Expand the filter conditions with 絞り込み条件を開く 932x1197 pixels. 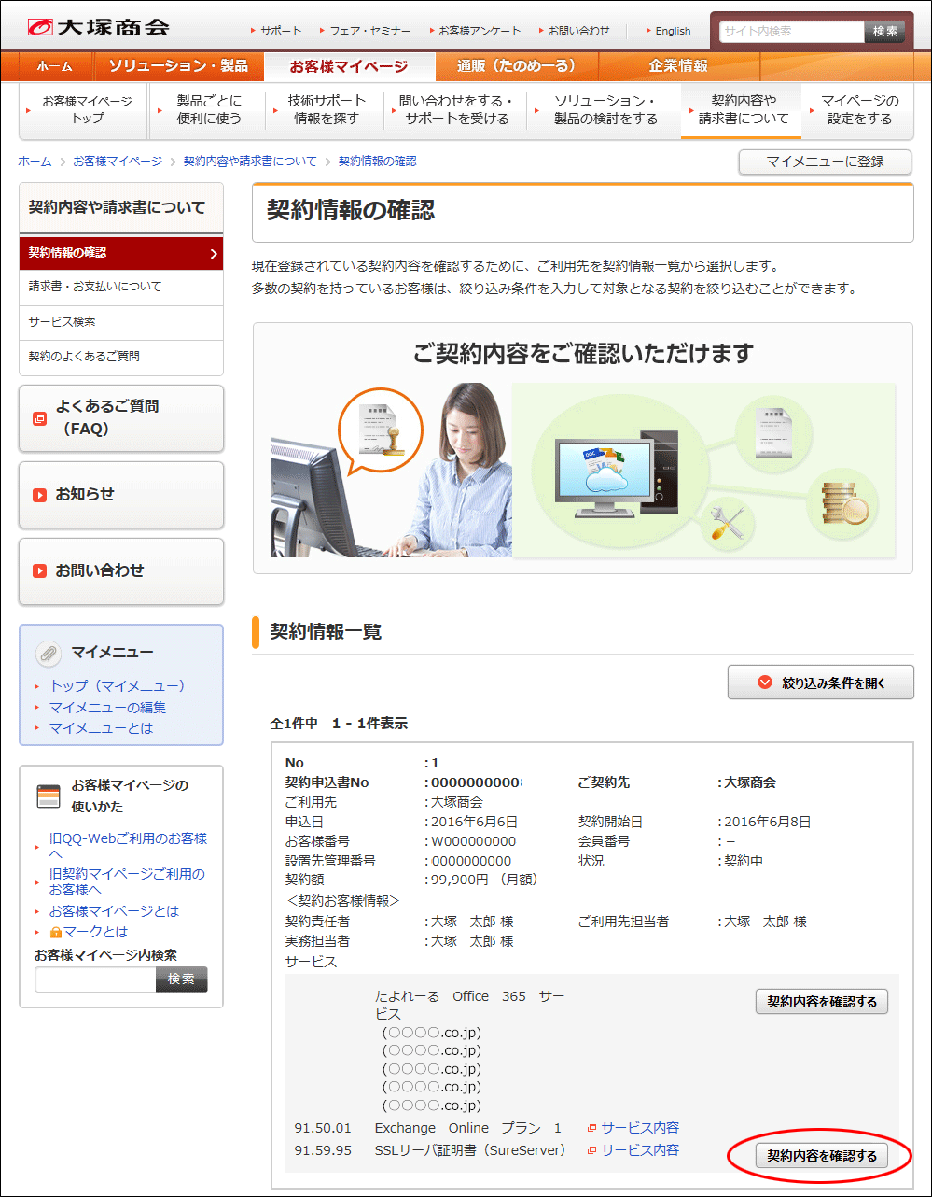(821, 683)
